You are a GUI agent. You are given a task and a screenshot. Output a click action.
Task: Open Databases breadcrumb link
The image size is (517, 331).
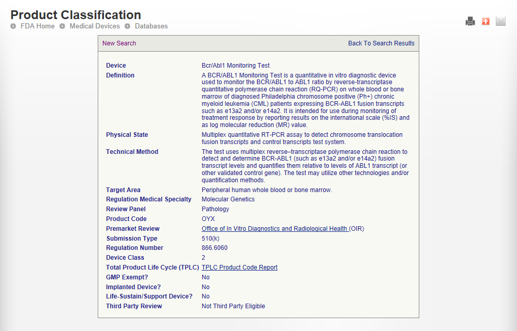pos(151,26)
